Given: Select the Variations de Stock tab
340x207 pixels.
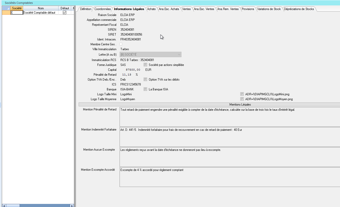Looking at the screenshot, I should (x=269, y=8).
